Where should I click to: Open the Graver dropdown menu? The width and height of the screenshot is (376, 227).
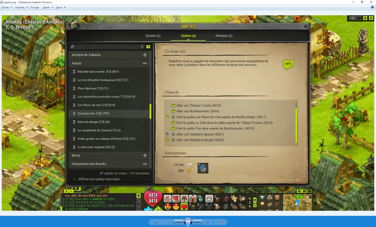[48, 7]
